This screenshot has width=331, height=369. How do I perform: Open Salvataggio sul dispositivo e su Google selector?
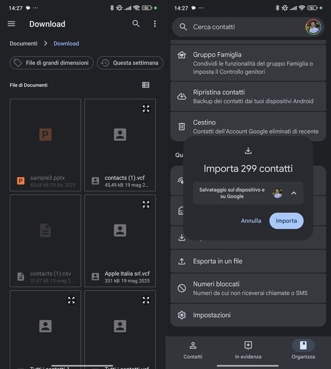tap(248, 193)
